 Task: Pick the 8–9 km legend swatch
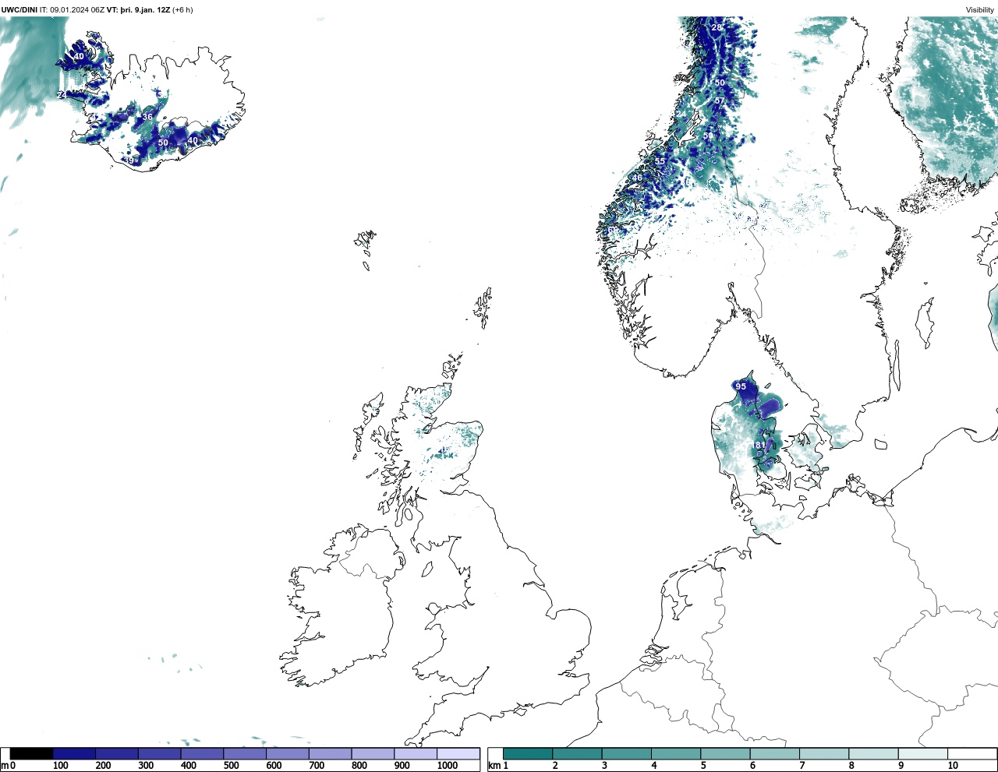pyautogui.click(x=873, y=754)
